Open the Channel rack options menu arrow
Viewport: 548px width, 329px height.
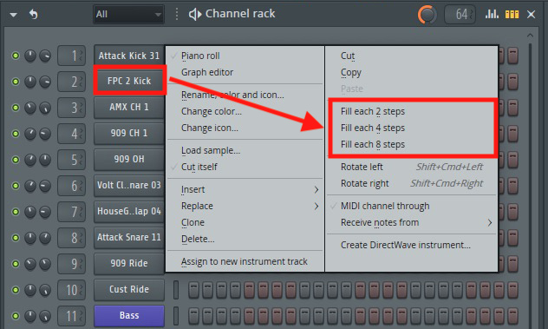13,15
